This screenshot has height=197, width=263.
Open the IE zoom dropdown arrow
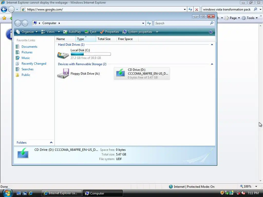point(256,186)
